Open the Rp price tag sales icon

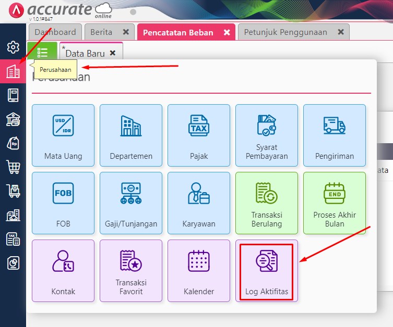[13, 143]
